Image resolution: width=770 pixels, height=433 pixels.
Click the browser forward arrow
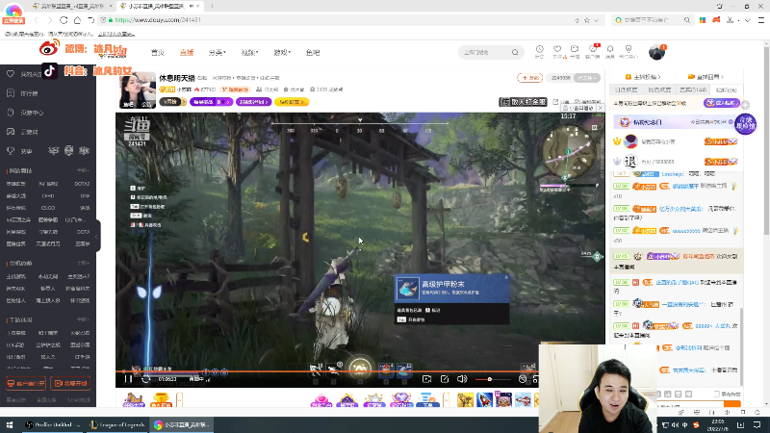tap(50, 20)
